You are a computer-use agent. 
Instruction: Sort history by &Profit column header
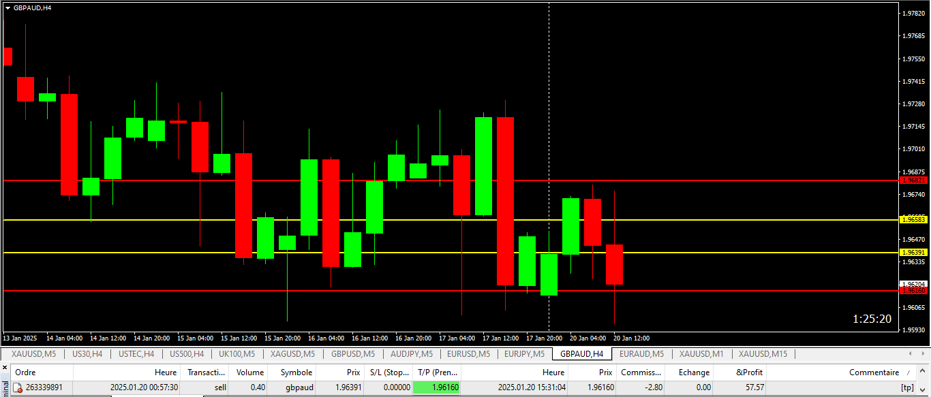(x=750, y=372)
